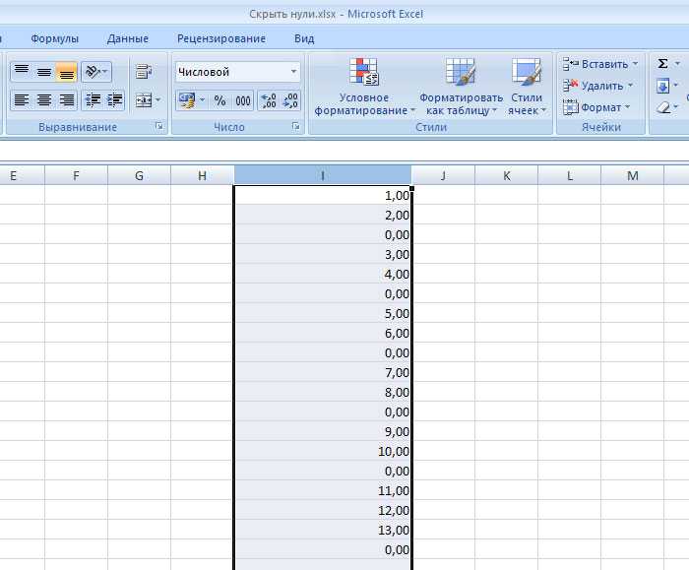Click the cell containing 9,00

323,431
